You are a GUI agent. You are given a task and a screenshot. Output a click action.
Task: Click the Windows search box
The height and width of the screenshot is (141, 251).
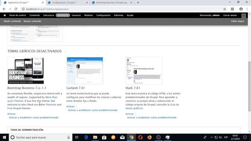(x=40, y=137)
